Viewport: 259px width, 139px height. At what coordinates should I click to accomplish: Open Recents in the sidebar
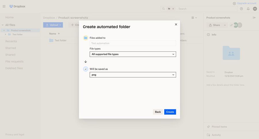click(11, 41)
